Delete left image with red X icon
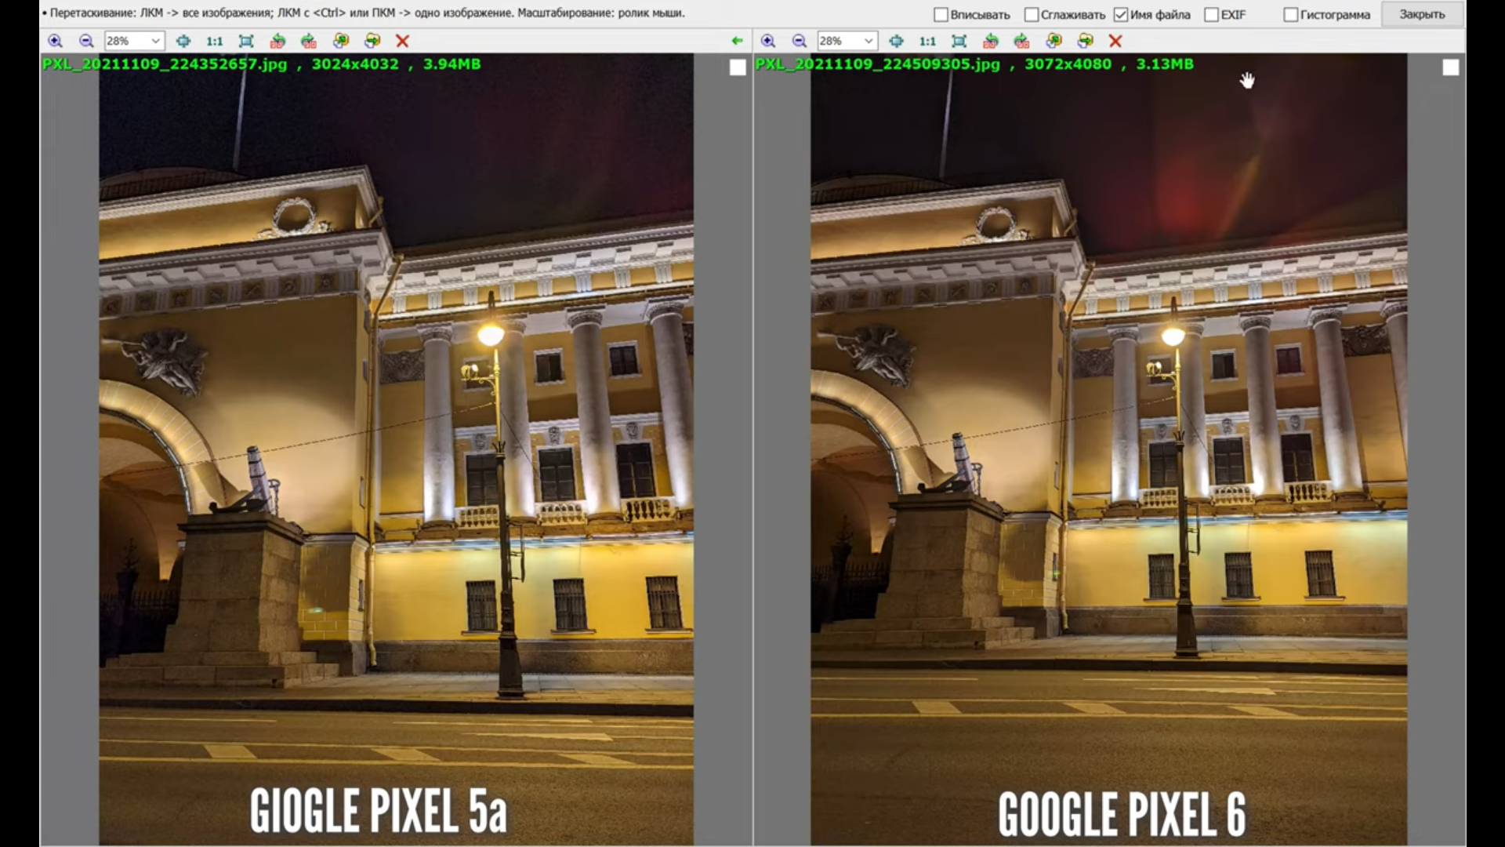The height and width of the screenshot is (847, 1505). [x=402, y=41]
